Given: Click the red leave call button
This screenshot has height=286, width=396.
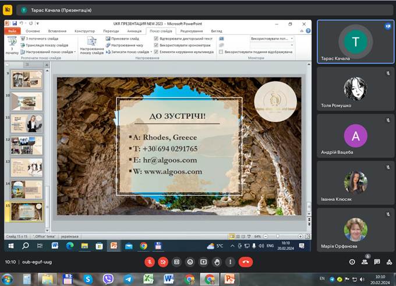Looking at the screenshot, I should click(245, 262).
